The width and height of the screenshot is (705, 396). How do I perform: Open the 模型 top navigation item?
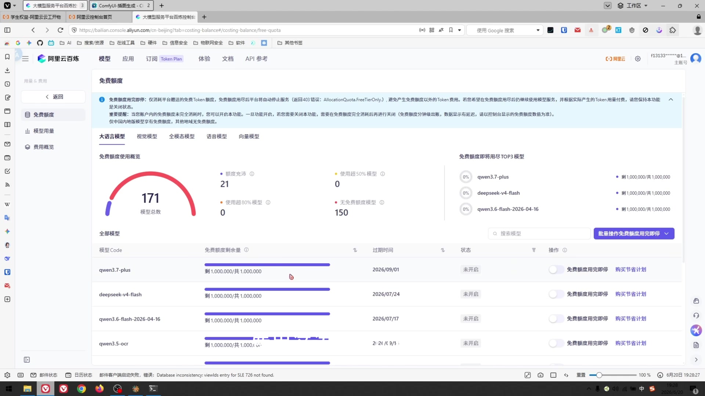[105, 59]
